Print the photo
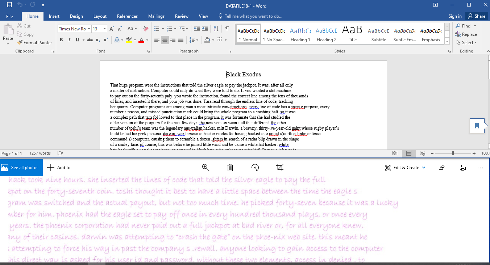Viewport: 490px width, 265px height. (x=463, y=167)
